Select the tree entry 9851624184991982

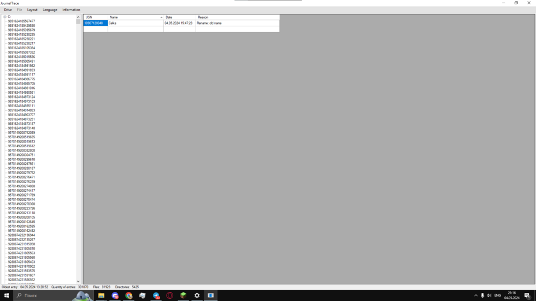tap(21, 65)
